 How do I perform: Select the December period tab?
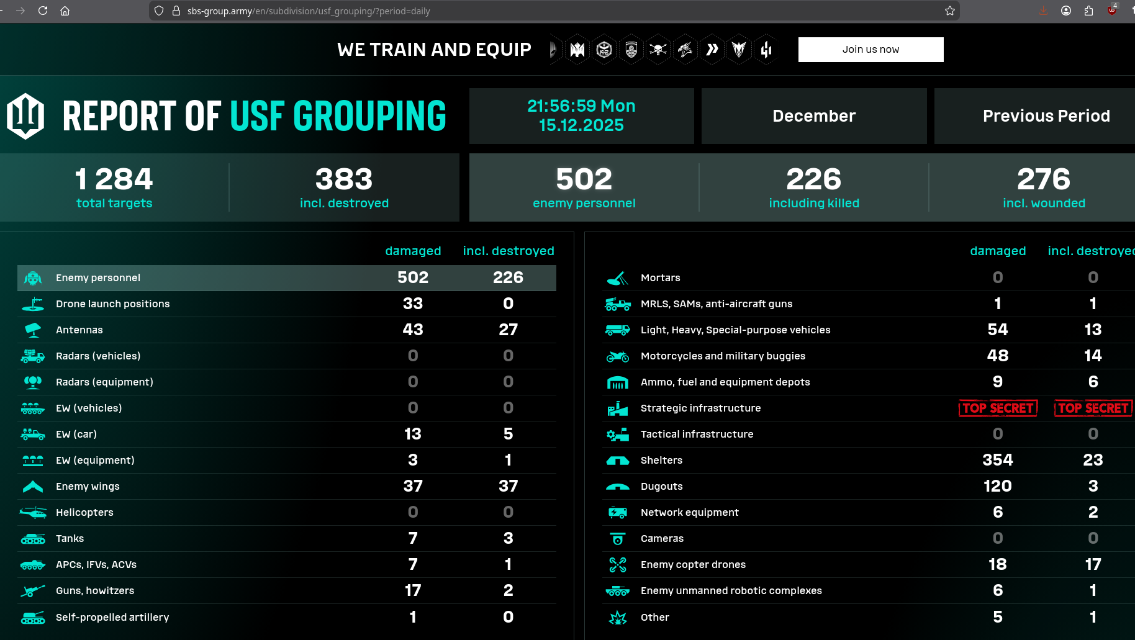pos(814,116)
